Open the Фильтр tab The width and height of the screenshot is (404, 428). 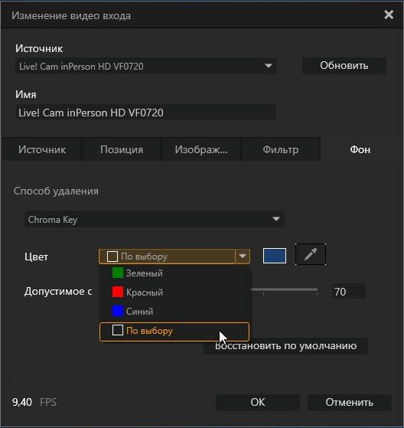[x=281, y=149]
